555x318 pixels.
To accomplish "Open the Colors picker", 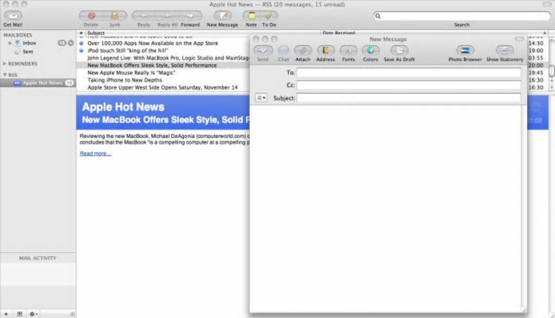I will 370,50.
